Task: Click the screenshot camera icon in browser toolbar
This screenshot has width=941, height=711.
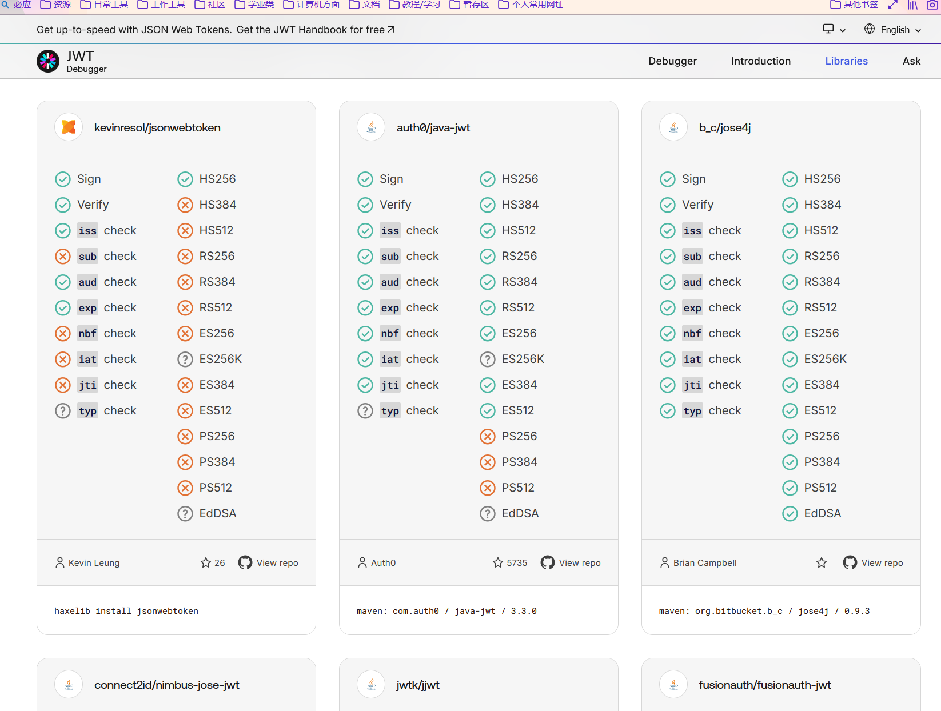Action: click(932, 5)
